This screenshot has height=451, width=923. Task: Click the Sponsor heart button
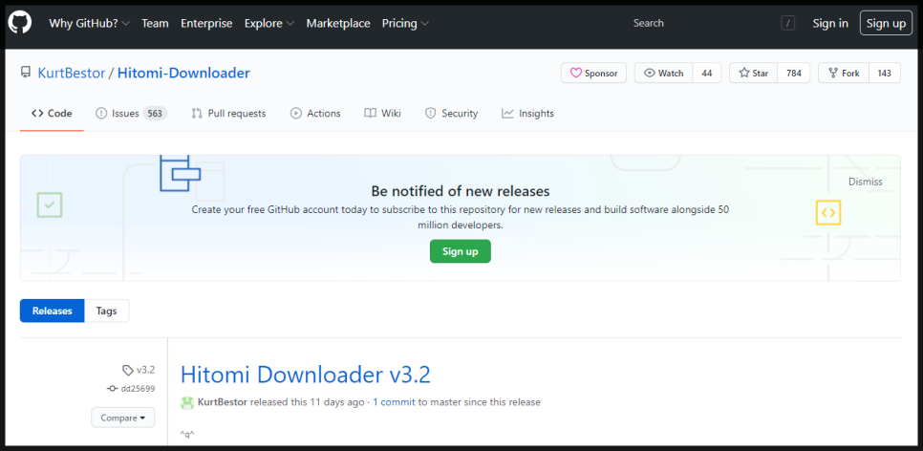point(593,73)
